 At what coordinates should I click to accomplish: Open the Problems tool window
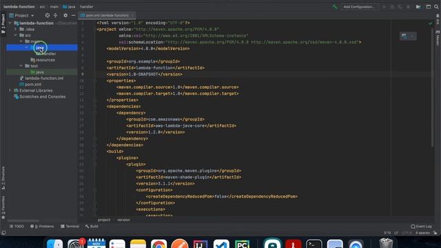click(x=42, y=227)
